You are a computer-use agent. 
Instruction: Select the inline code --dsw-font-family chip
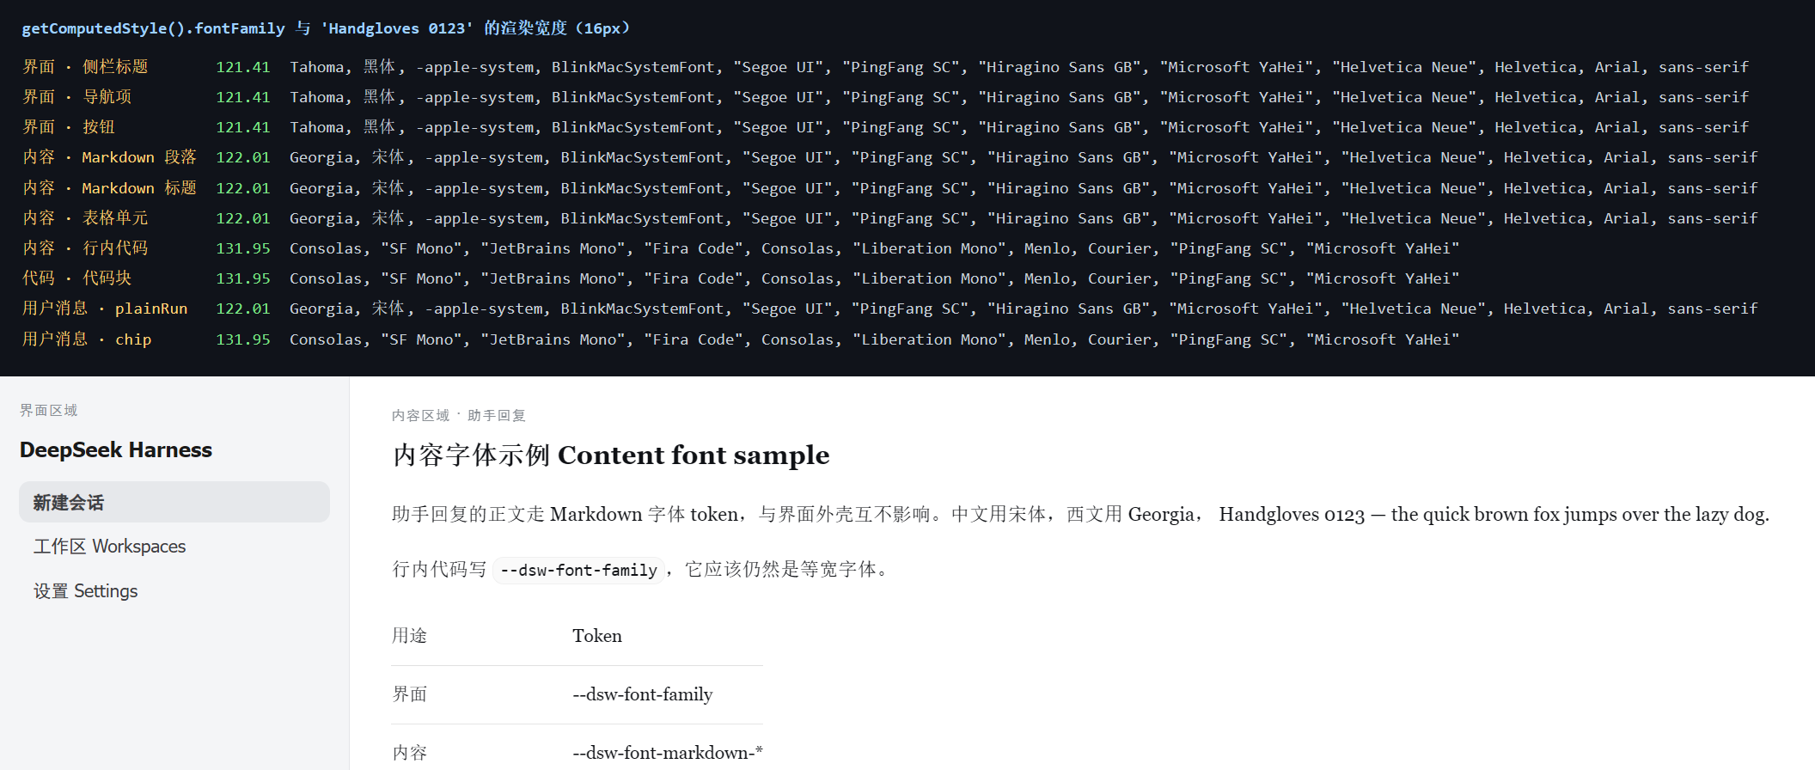click(x=578, y=570)
